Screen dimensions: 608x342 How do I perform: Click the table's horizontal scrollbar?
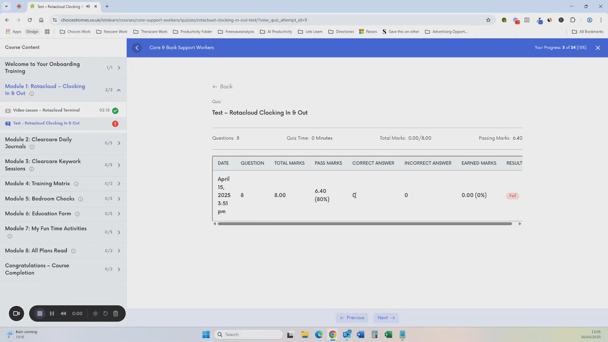(365, 224)
